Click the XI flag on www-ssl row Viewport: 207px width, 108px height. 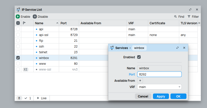[26, 69]
